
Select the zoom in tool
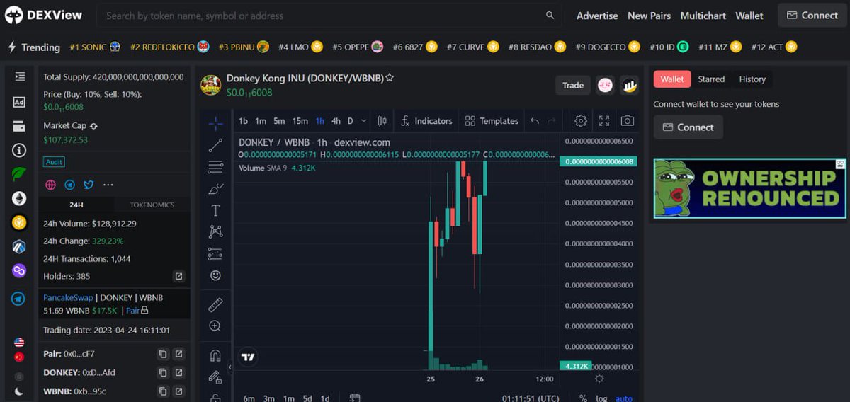(x=215, y=326)
